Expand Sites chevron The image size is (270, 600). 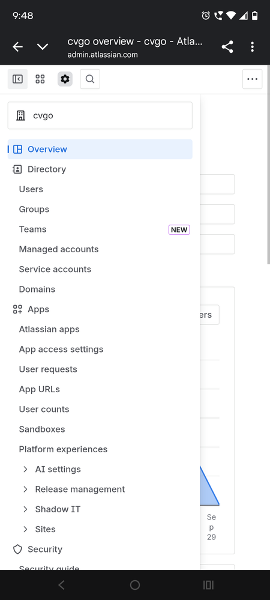(25, 529)
